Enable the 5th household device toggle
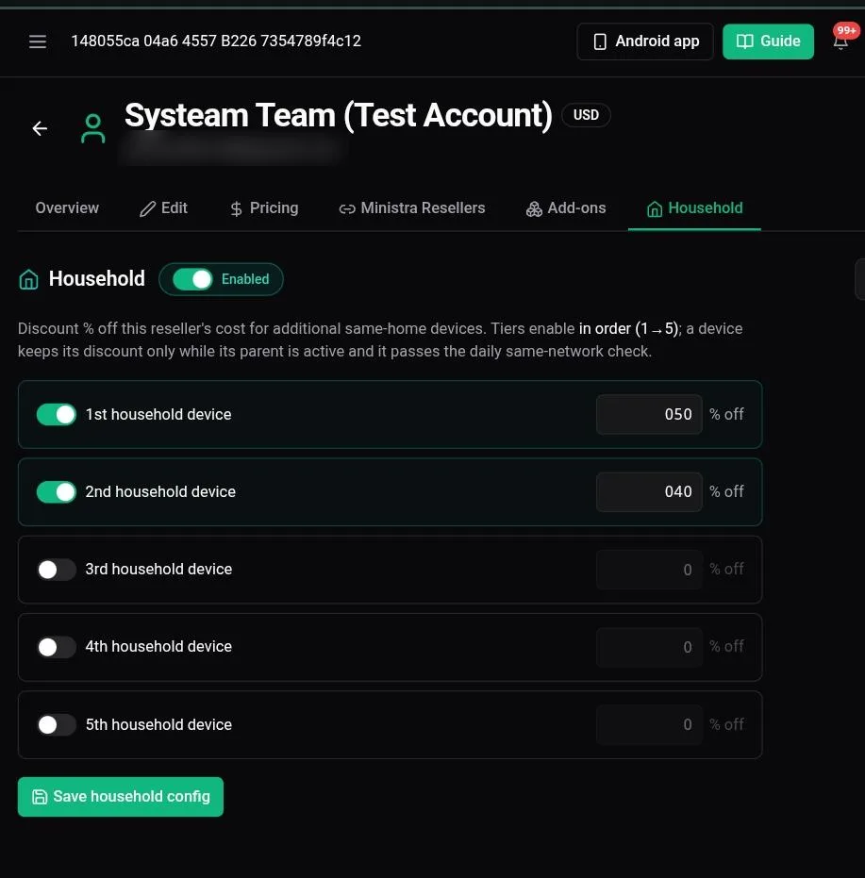The image size is (865, 878). click(56, 724)
